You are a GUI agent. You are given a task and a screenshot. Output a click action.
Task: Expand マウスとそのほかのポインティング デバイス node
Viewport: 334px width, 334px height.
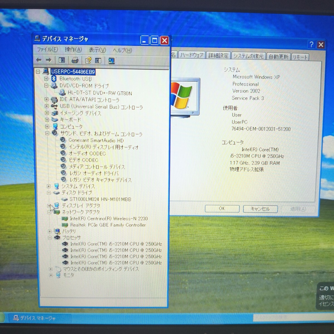coord(50,269)
